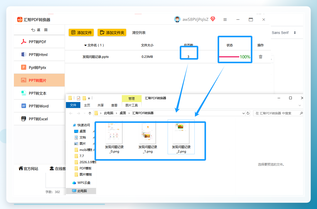The width and height of the screenshot is (317, 209).
Task: Open the 图片工具 ribbon tab
Action: point(132,105)
